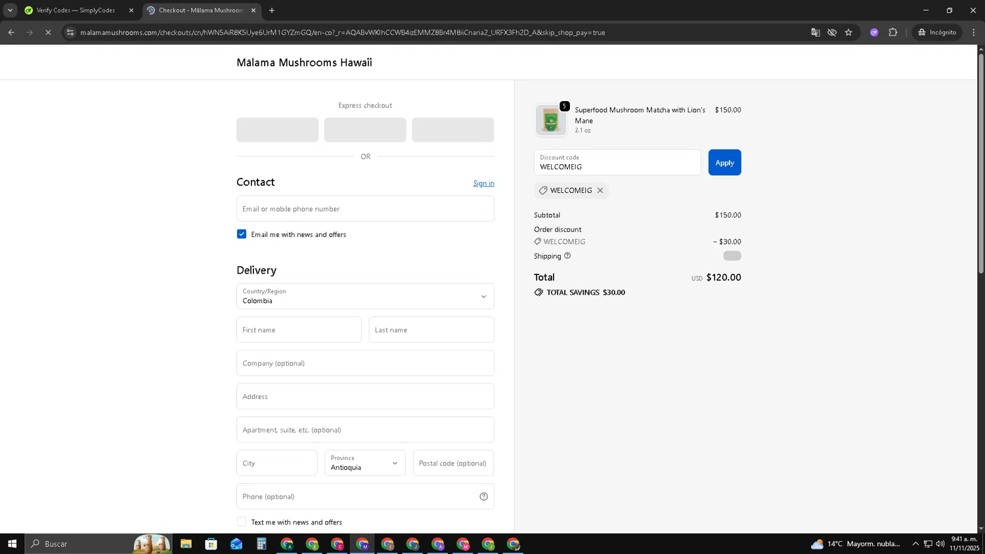Viewport: 985px width, 554px height.
Task: Focus the Email or mobile phone number field
Action: click(365, 209)
